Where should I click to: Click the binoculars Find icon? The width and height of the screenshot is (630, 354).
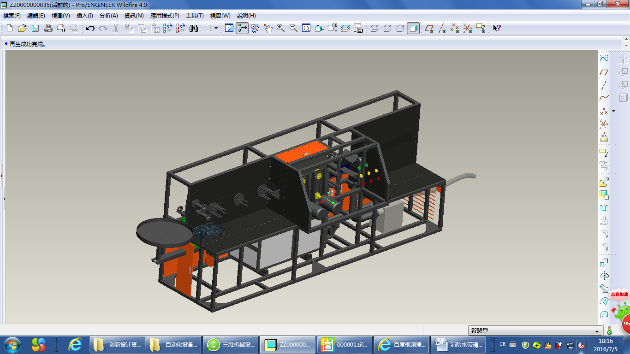[194, 28]
